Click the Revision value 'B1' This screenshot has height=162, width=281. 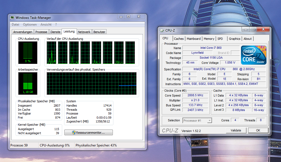tap(259, 79)
